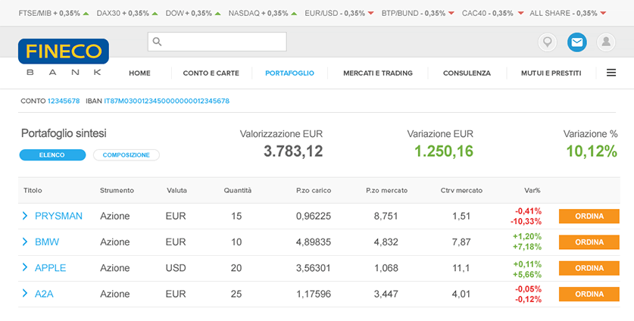This screenshot has height=321, width=634.
Task: Click the P.zo carico column header
Action: click(x=314, y=190)
